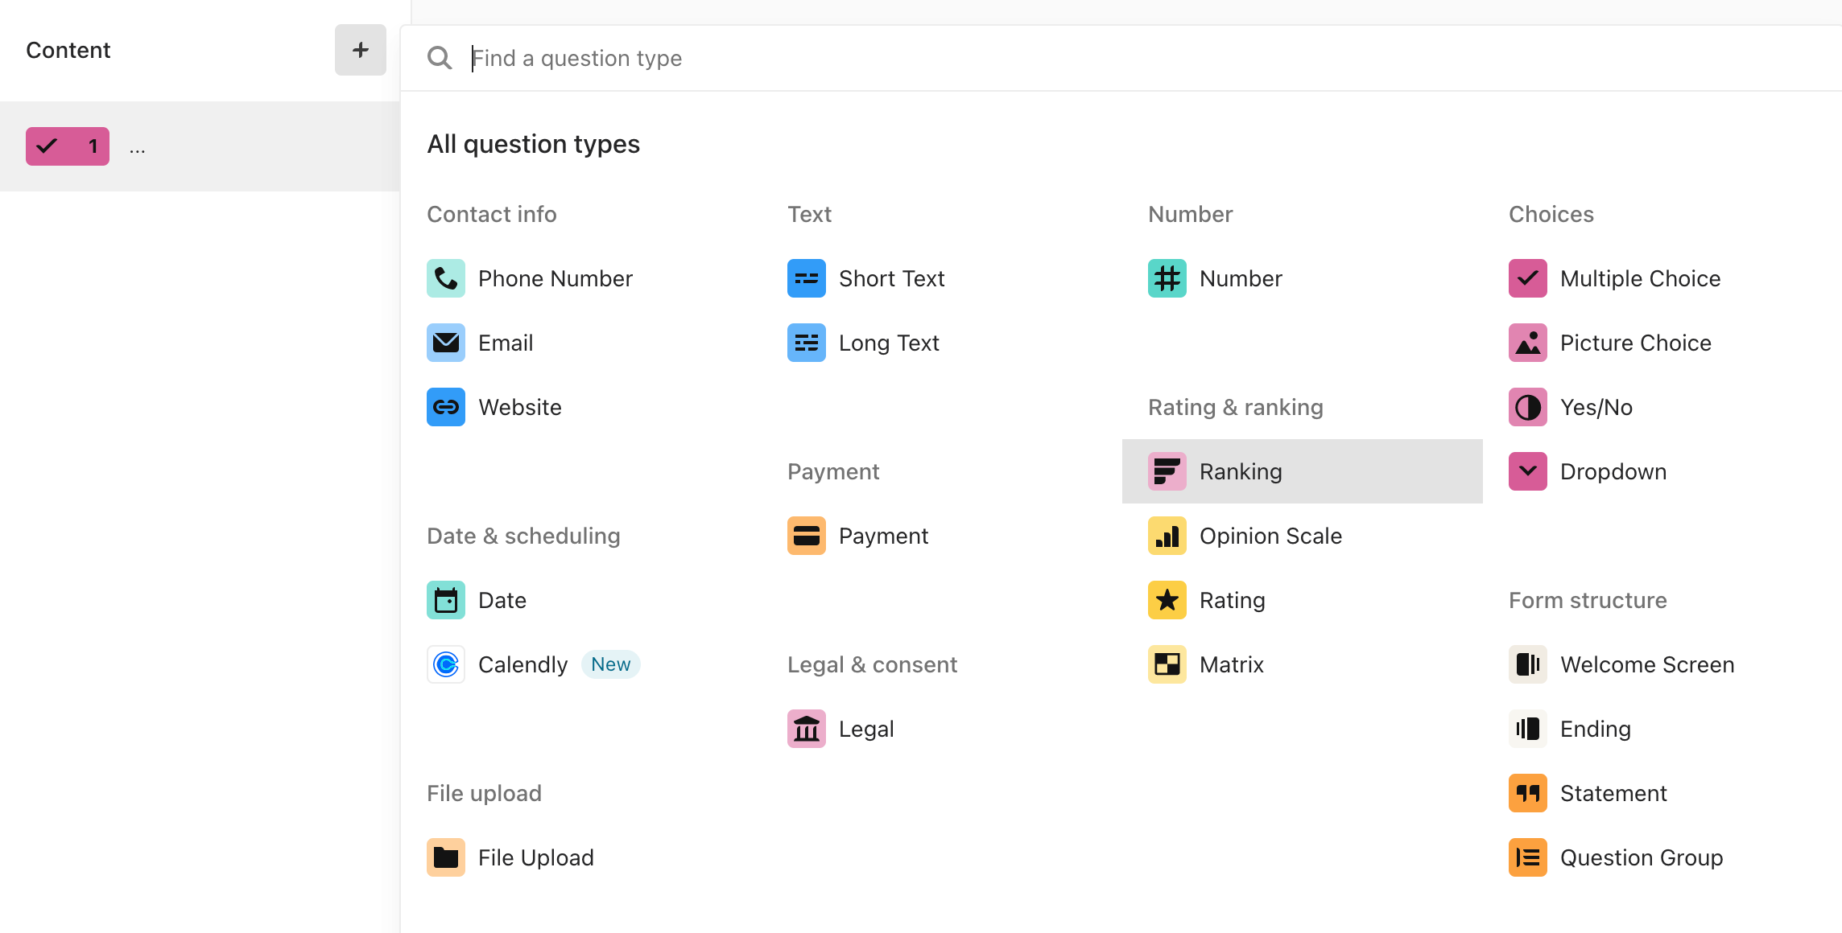Click the New badge beside Calendly
Image resolution: width=1842 pixels, height=933 pixels.
point(611,664)
